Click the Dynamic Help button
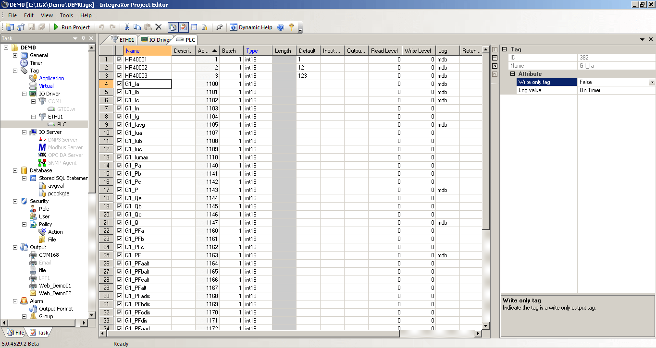This screenshot has width=656, height=348. [251, 27]
